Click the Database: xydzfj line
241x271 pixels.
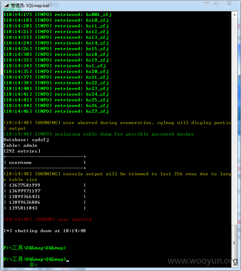click(26, 140)
